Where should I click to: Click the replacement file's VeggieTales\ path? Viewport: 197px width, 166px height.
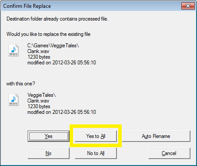tap(42, 95)
